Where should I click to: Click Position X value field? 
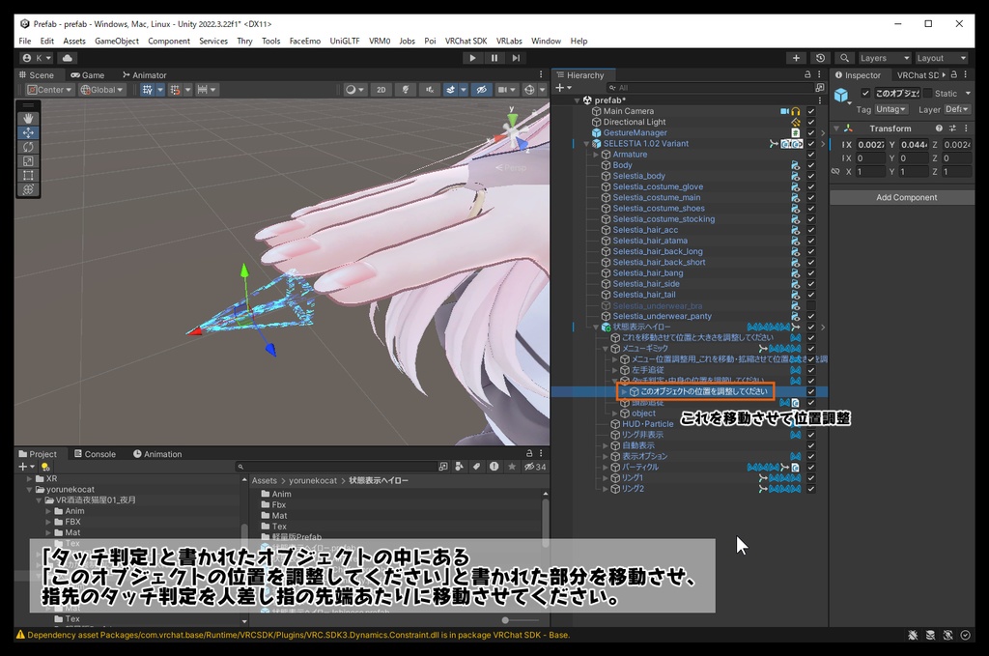point(871,145)
